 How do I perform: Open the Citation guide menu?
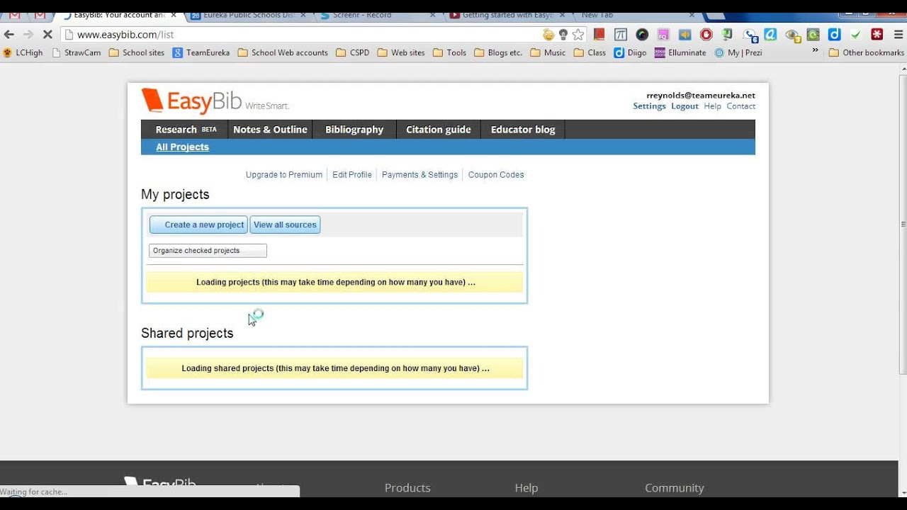[439, 130]
